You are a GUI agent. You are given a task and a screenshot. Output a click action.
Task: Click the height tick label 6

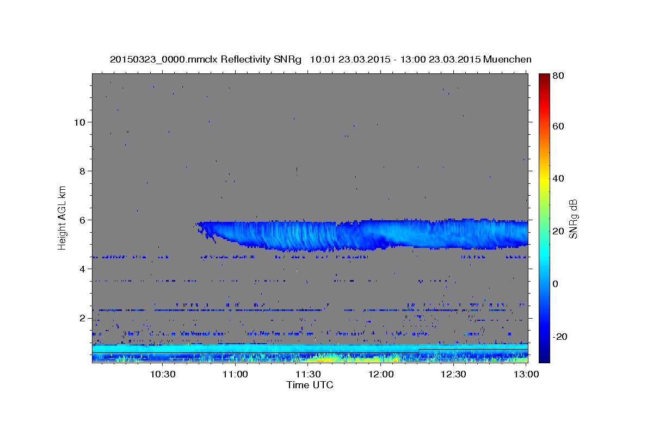click(x=83, y=220)
